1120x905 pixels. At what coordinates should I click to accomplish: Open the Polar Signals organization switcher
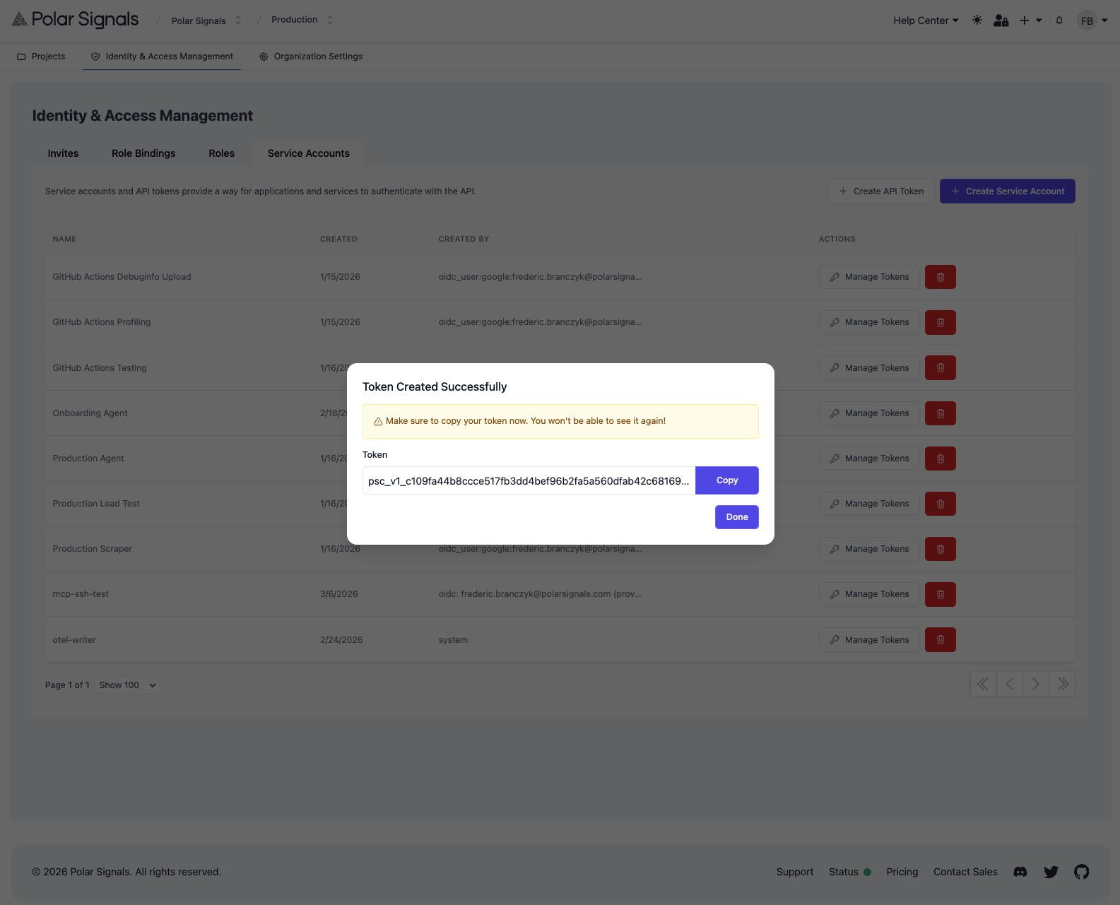point(206,20)
